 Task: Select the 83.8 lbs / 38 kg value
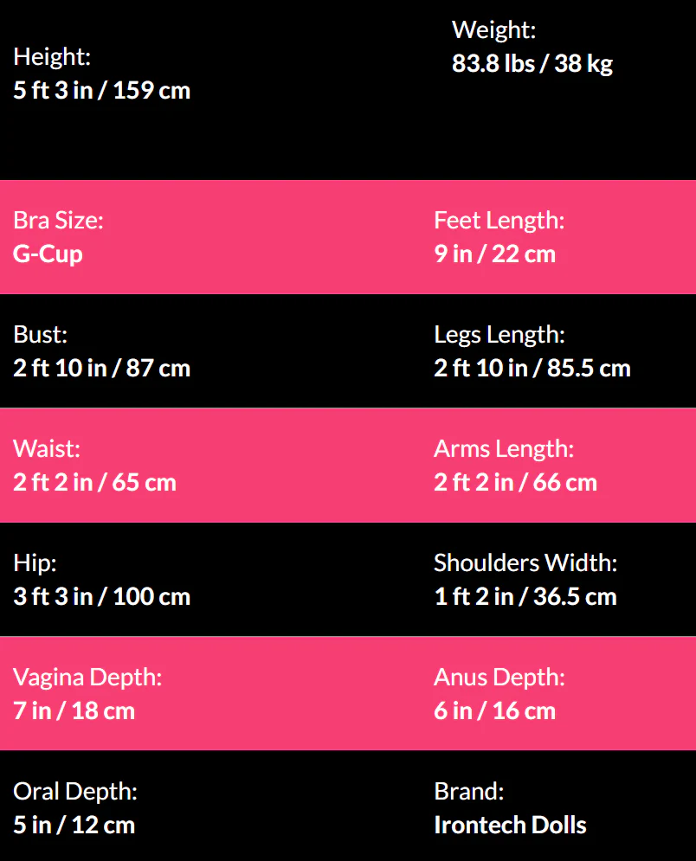[x=532, y=64]
